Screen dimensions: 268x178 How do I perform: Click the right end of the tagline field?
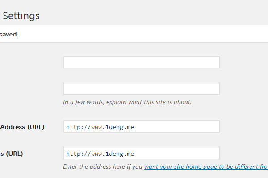coord(210,89)
